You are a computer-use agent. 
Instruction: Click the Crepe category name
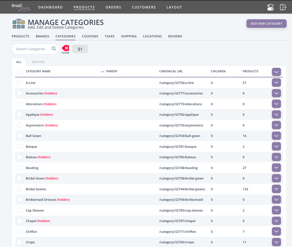tap(30, 242)
